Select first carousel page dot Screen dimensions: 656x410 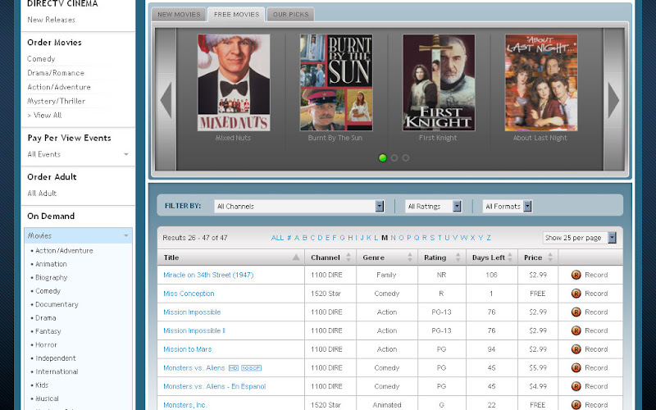tap(382, 157)
